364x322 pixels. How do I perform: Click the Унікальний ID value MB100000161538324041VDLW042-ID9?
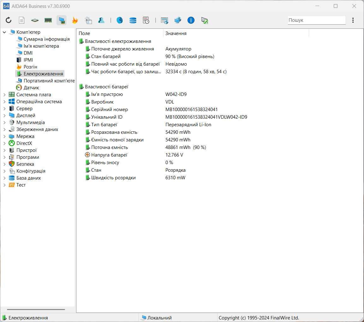pyautogui.click(x=206, y=117)
